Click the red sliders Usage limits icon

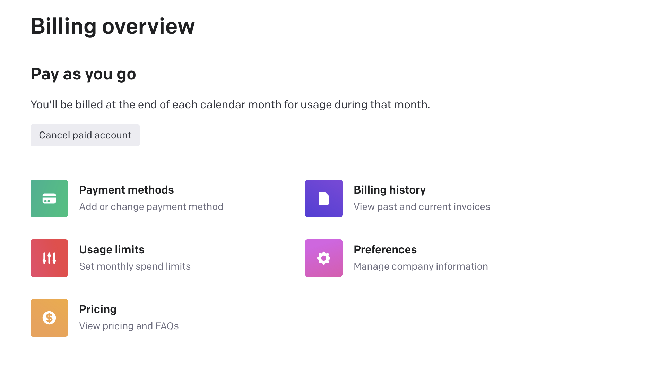click(49, 258)
